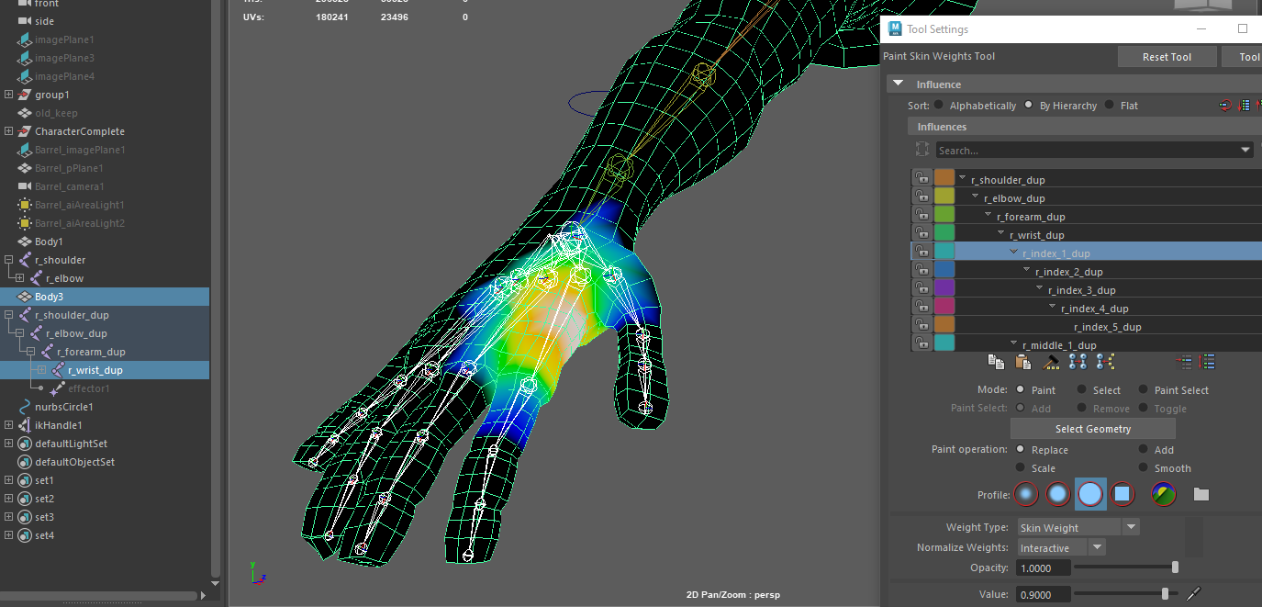Click r_index_3_dup purple color swatch
Screen dimensions: 1262x607
pyautogui.click(x=944, y=288)
